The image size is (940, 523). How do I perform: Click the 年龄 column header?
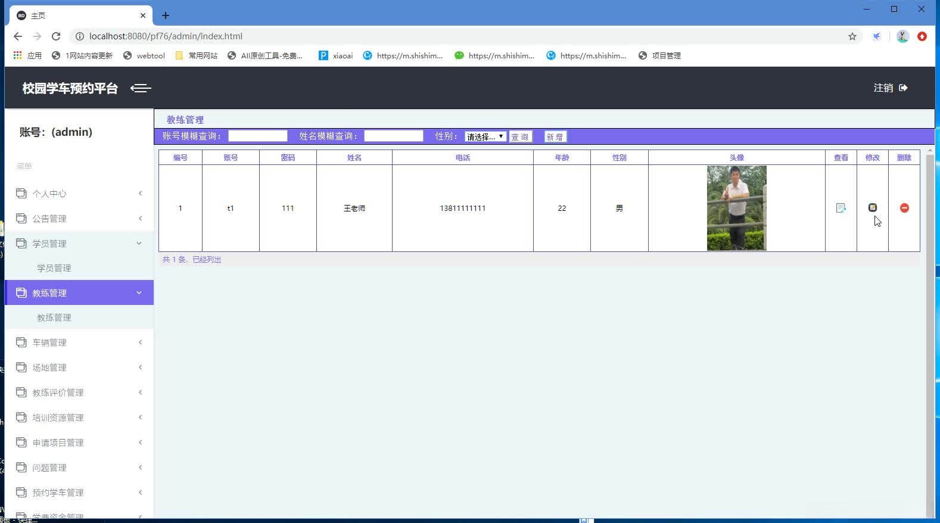(562, 157)
